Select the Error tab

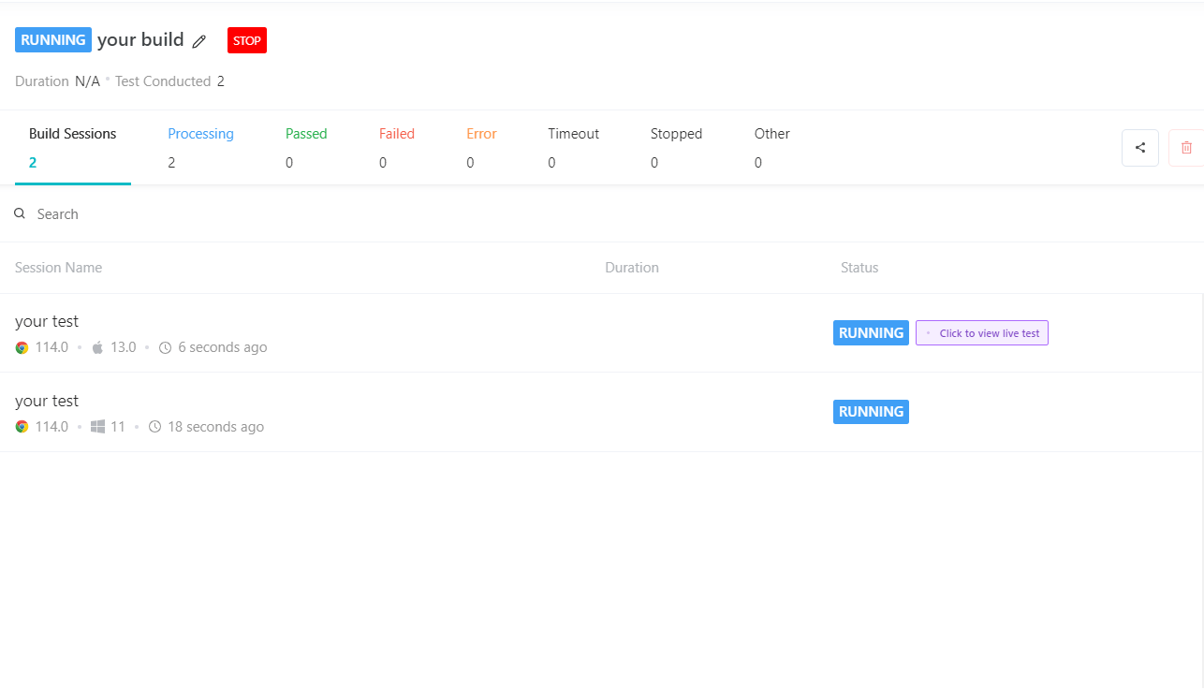pyautogui.click(x=481, y=147)
